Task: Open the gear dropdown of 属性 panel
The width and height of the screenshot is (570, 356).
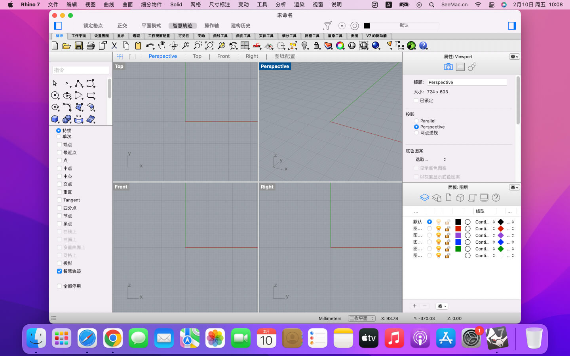Action: point(514,57)
